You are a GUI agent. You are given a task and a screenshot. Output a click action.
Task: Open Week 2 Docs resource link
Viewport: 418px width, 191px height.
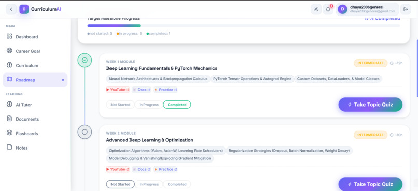[142, 169]
